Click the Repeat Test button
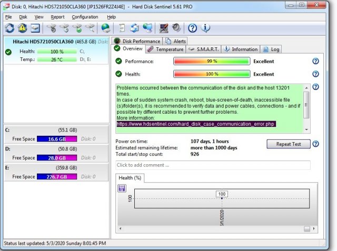Image resolution: width=337 pixels, height=251 pixels. coord(289,144)
